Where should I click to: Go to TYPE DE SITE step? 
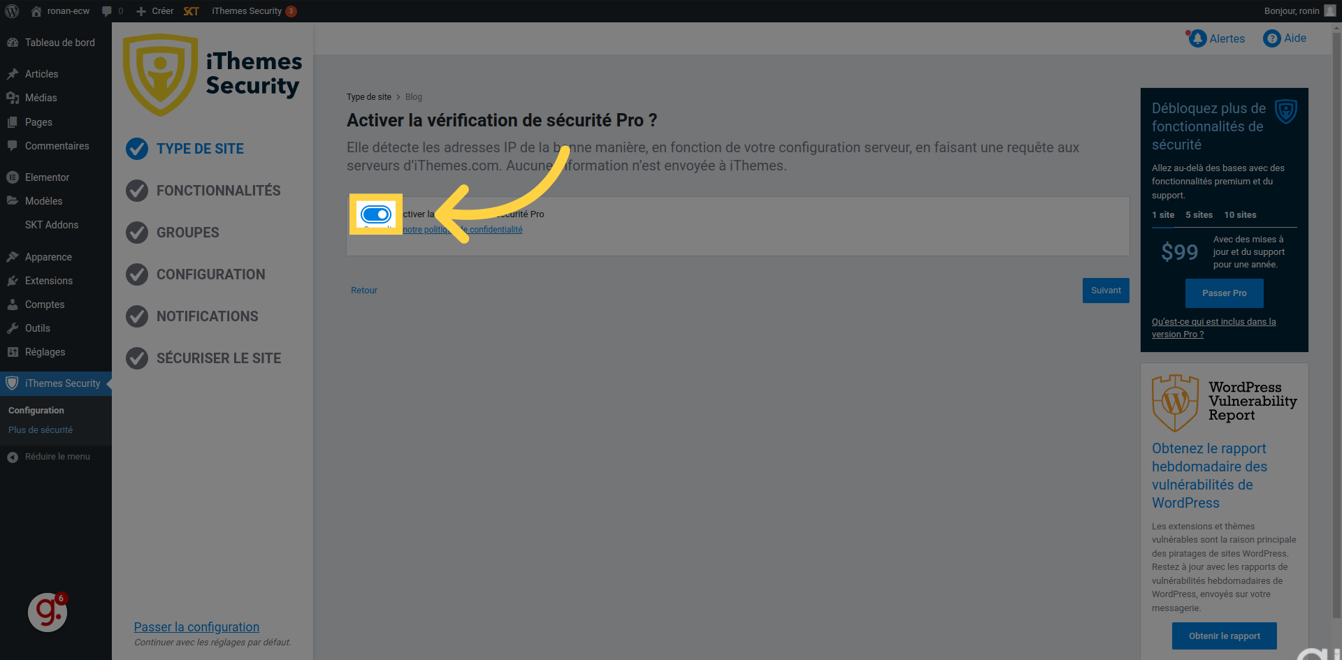(185, 149)
